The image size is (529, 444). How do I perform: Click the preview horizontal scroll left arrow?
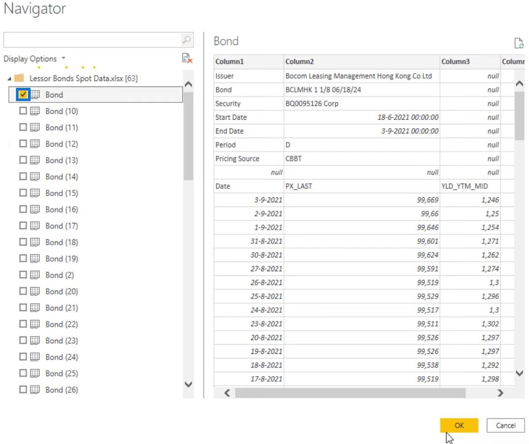[227, 393]
